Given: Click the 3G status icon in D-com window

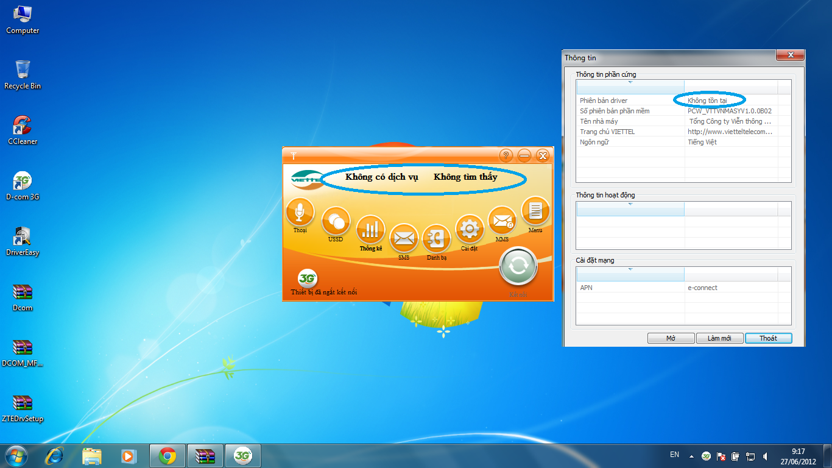Looking at the screenshot, I should pos(308,278).
